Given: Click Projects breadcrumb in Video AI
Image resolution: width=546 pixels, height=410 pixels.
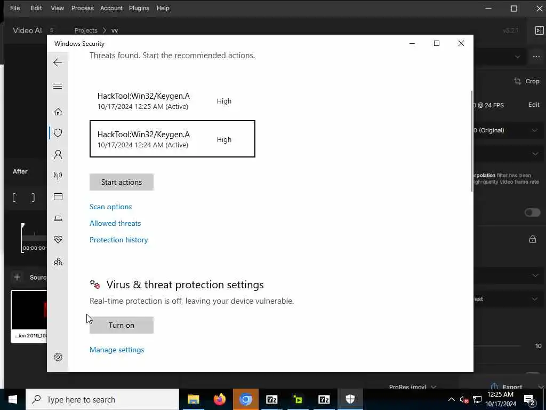Looking at the screenshot, I should (86, 30).
